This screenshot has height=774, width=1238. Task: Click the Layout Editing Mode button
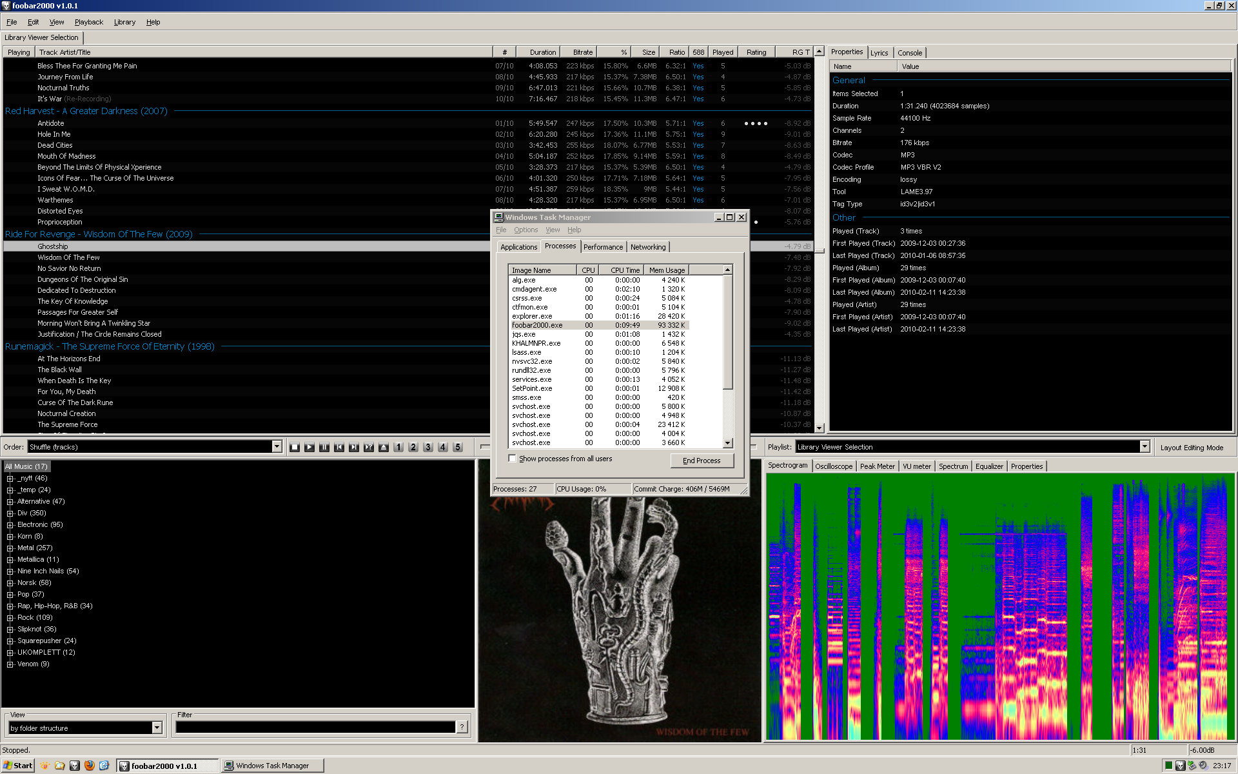1192,448
